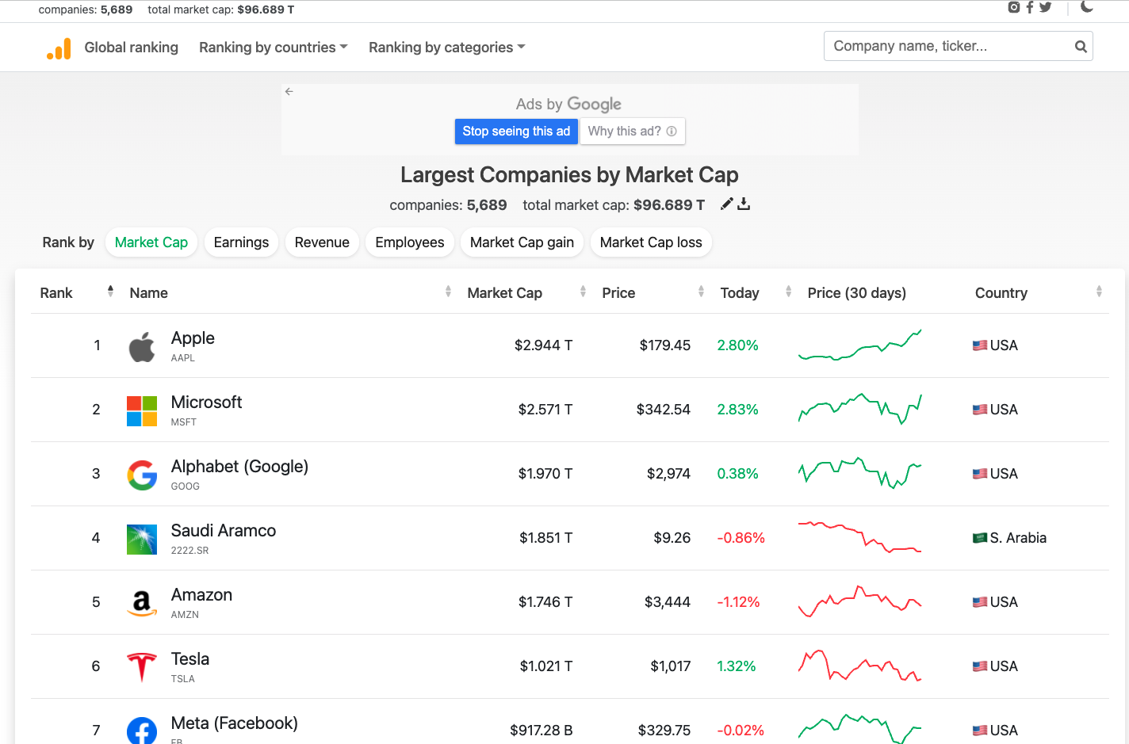The height and width of the screenshot is (744, 1129).
Task: Select Market Cap loss tab
Action: [x=651, y=242]
